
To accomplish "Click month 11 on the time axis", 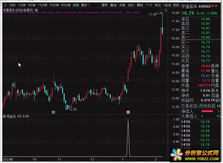I will pos(59,159).
